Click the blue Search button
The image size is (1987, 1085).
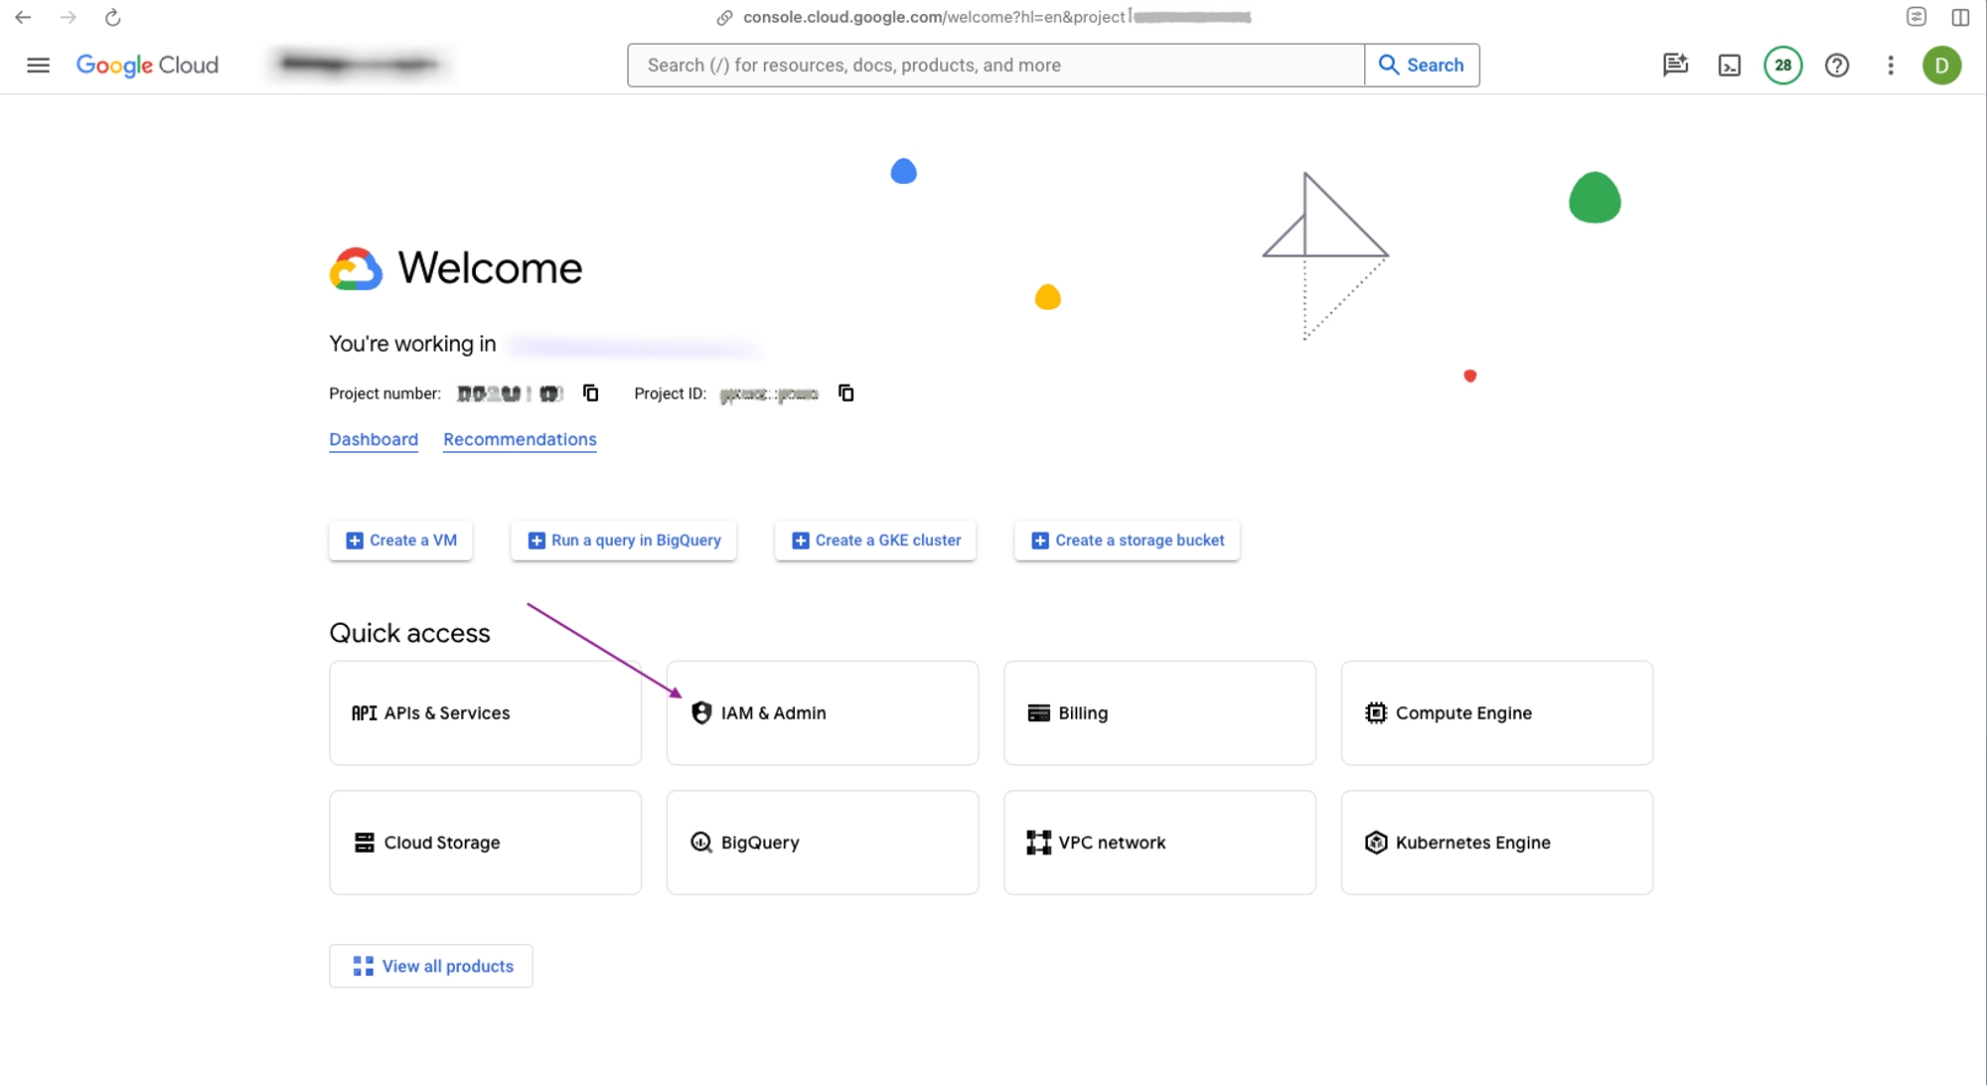pyautogui.click(x=1422, y=66)
